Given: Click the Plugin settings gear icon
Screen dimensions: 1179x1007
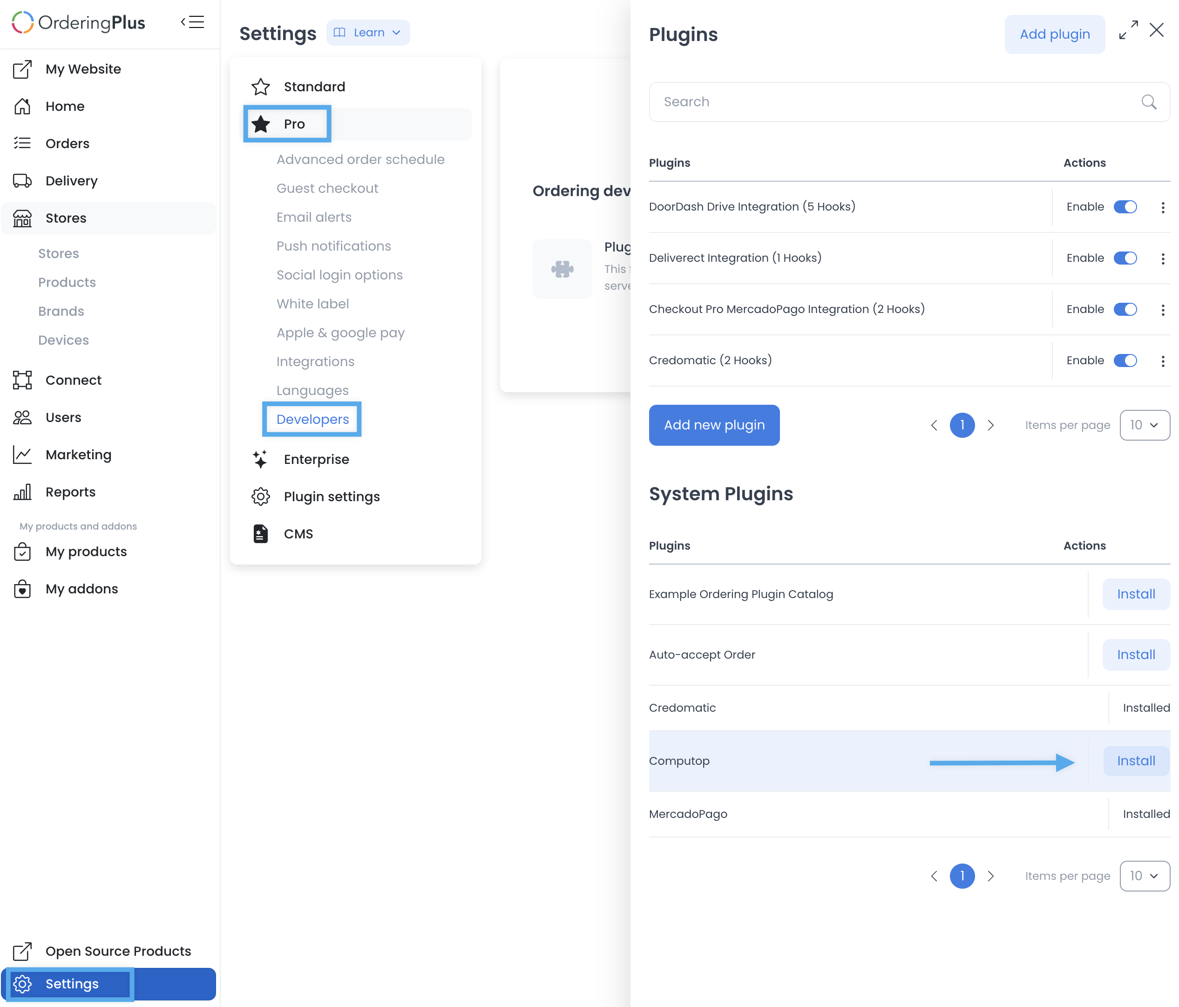Looking at the screenshot, I should (261, 497).
